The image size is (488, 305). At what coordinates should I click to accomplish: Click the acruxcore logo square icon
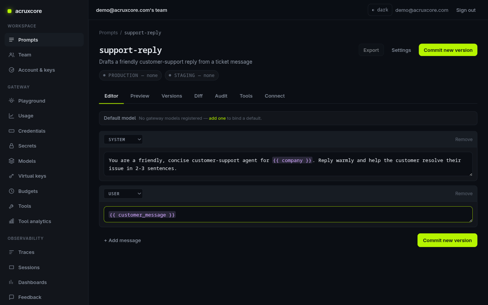10,11
